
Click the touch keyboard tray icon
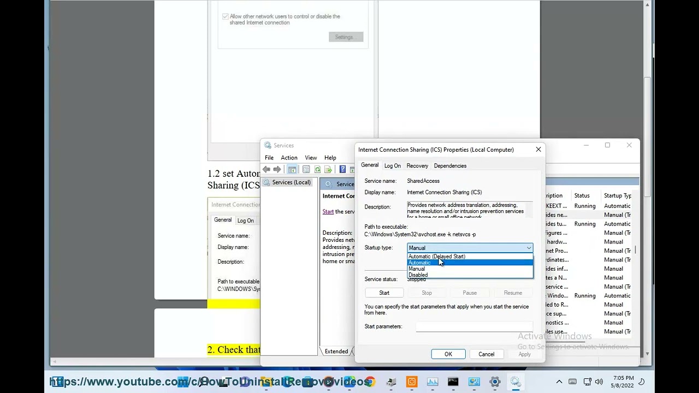pyautogui.click(x=573, y=382)
